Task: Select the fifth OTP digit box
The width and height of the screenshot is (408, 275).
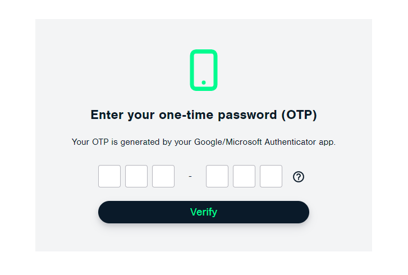Action: pyautogui.click(x=244, y=176)
